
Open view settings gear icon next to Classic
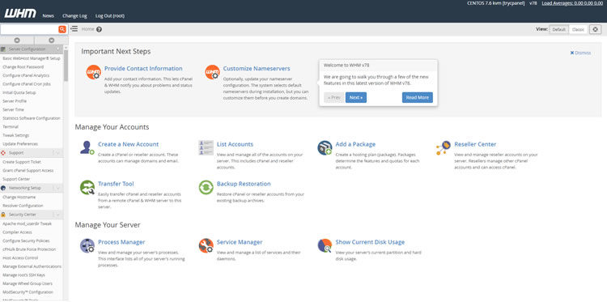[596, 29]
